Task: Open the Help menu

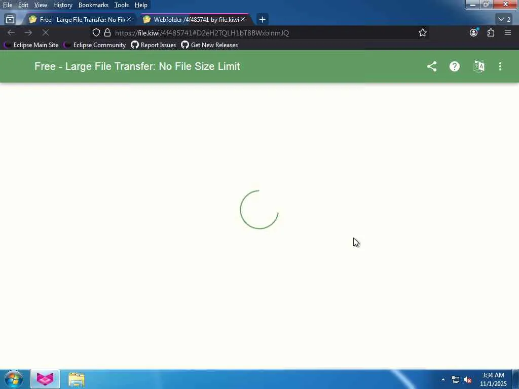Action: click(x=141, y=5)
